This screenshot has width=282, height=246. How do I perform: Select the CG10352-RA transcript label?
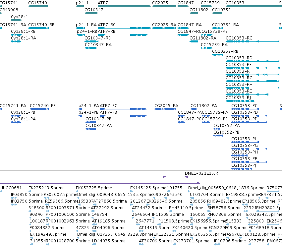(226, 25)
